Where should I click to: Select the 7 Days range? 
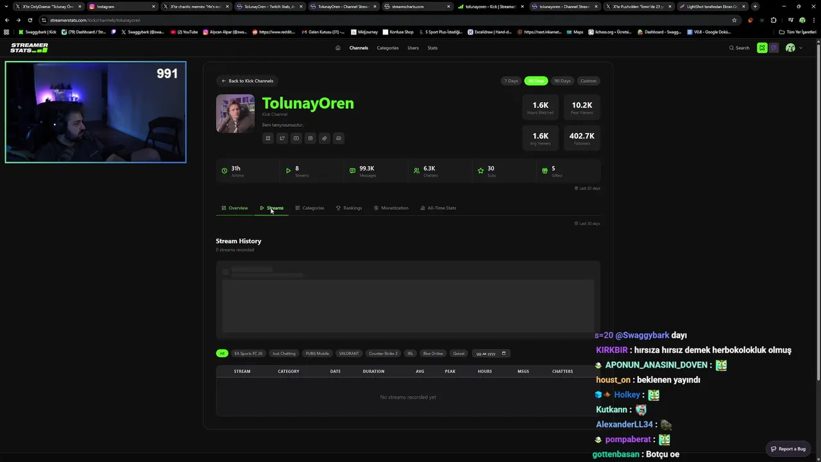point(511,81)
